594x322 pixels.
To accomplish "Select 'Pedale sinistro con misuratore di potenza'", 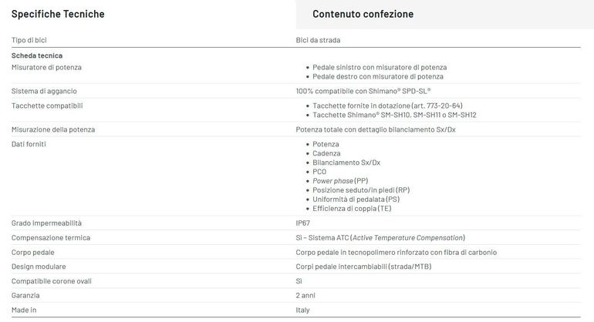I will point(380,67).
